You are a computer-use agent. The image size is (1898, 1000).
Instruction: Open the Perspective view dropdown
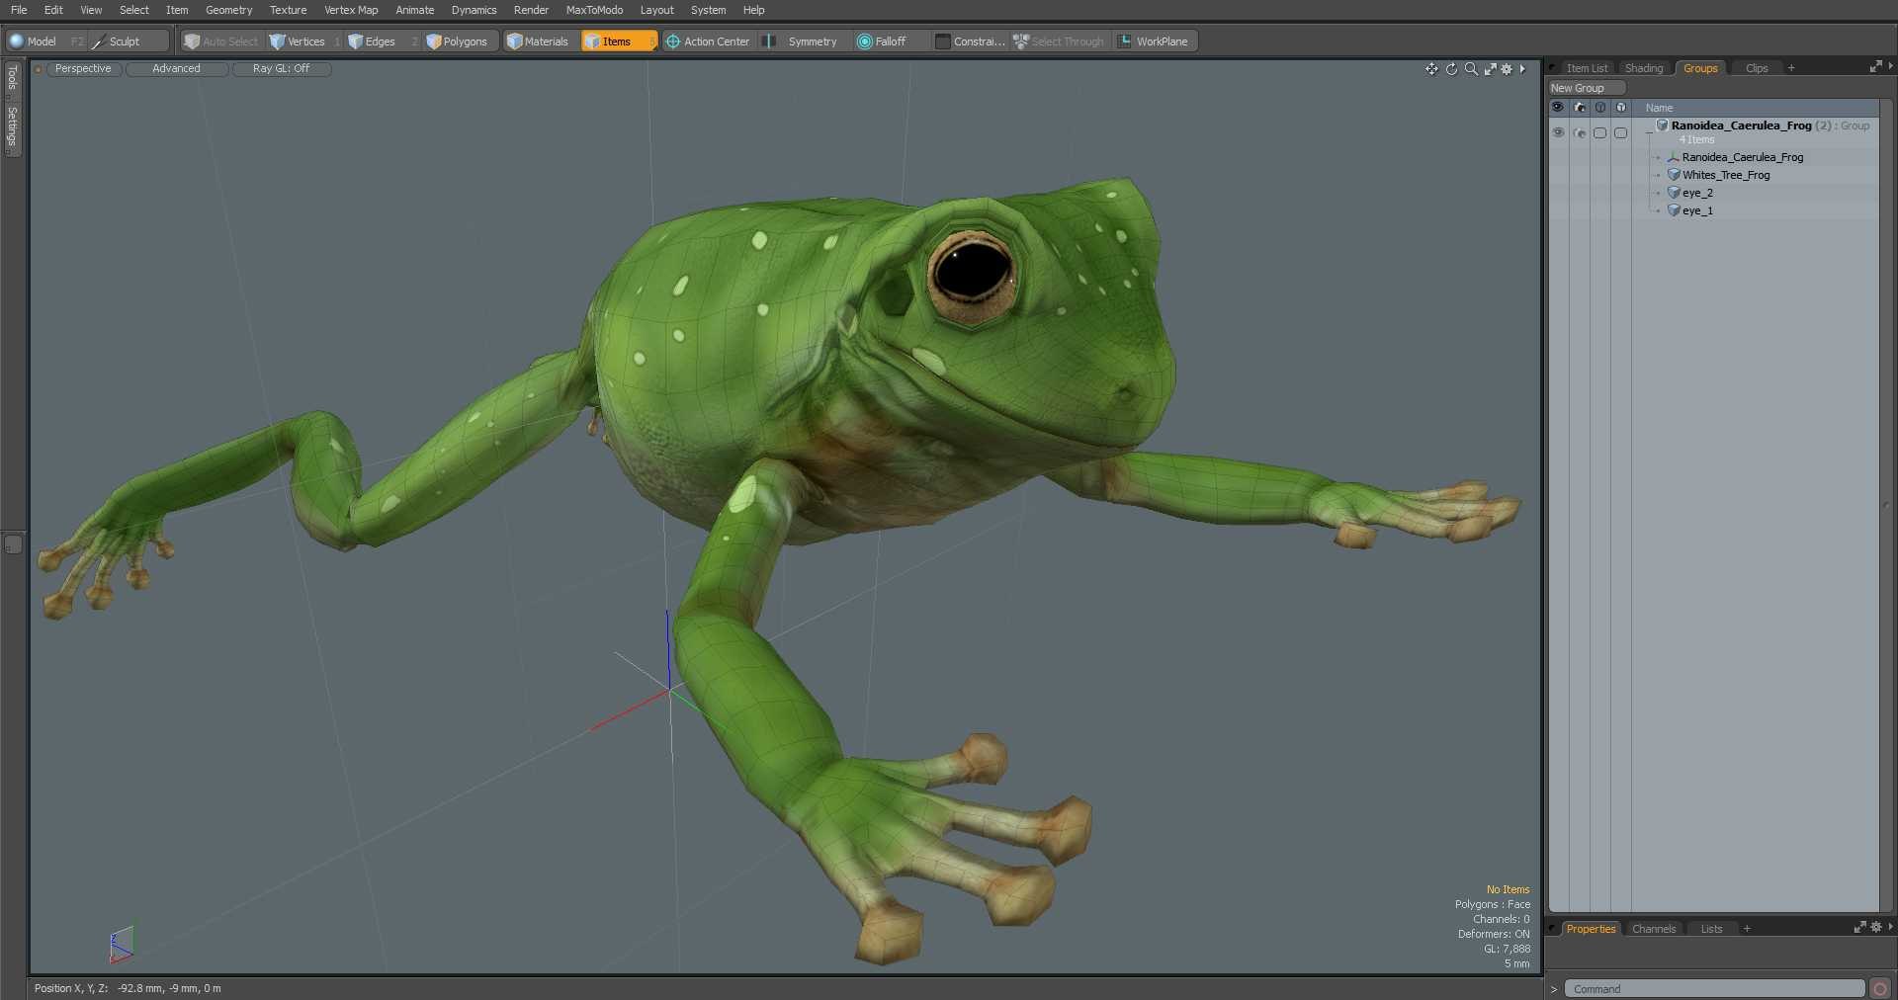(83, 69)
